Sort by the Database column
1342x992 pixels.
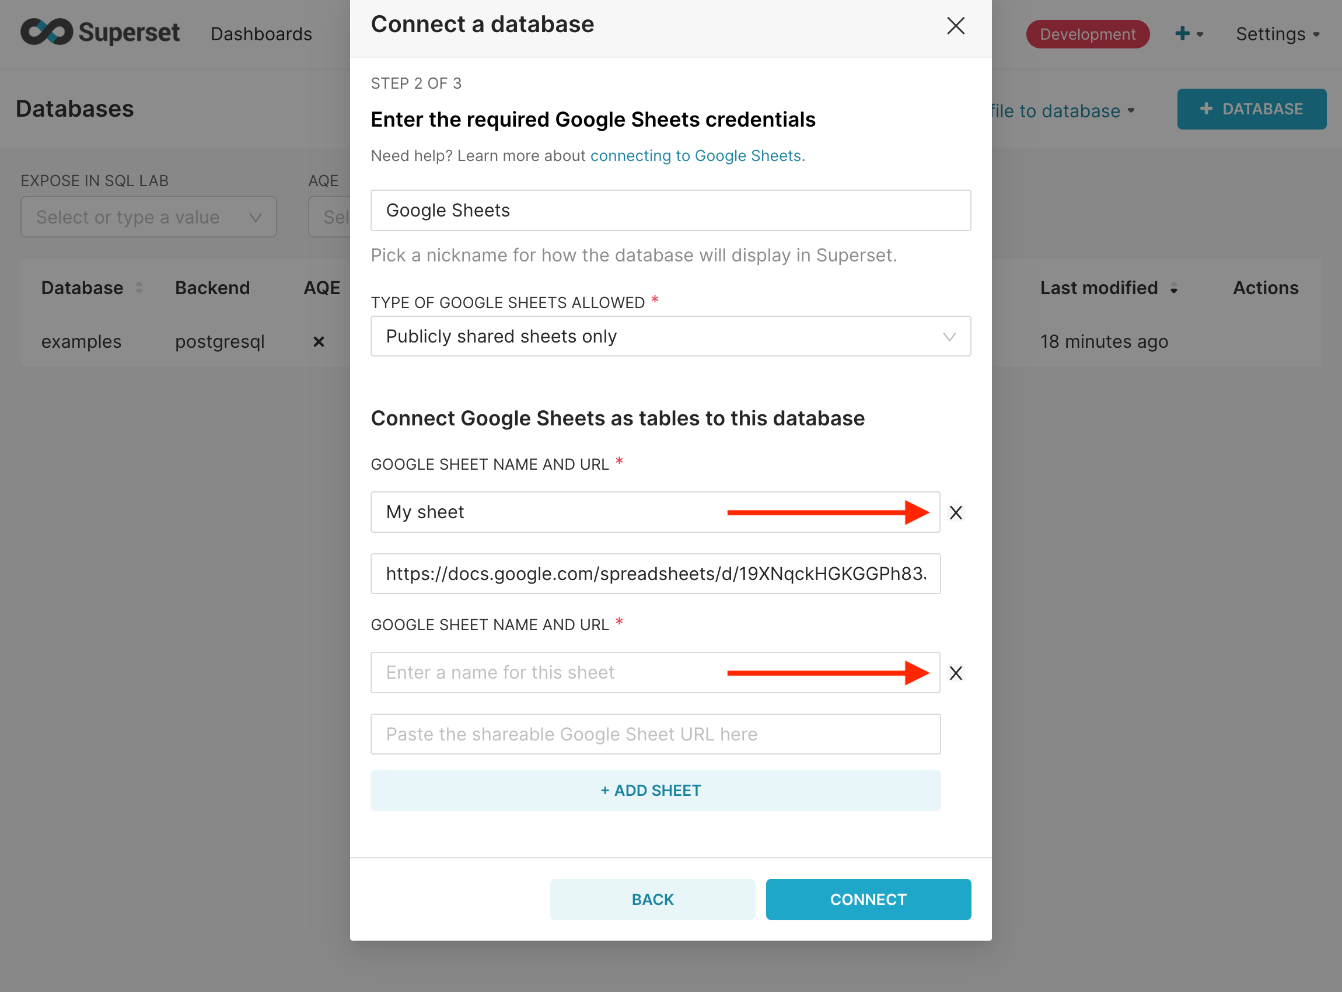click(139, 288)
